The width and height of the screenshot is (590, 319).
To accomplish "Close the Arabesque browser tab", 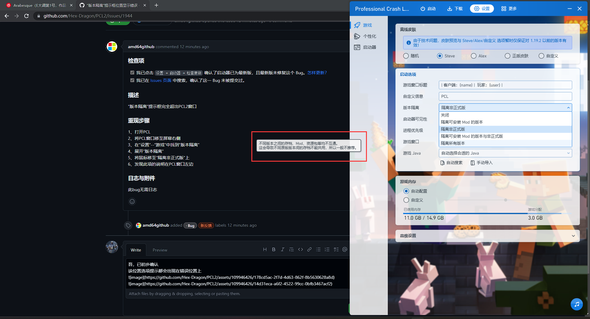I will (x=71, y=5).
